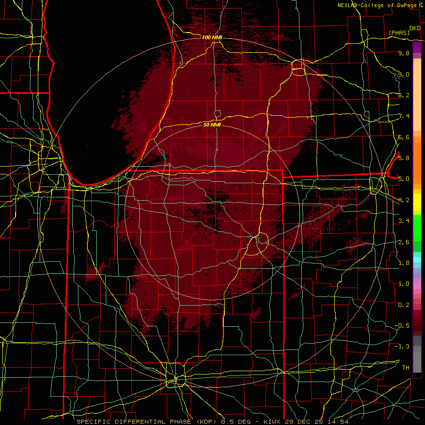Image resolution: width=425 pixels, height=425 pixels.
Task: Click the 9.8 legend value
Action: pos(404,53)
